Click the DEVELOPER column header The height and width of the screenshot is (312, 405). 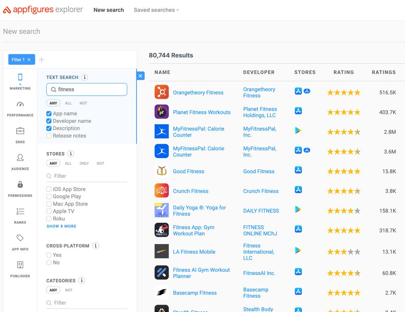(x=259, y=73)
